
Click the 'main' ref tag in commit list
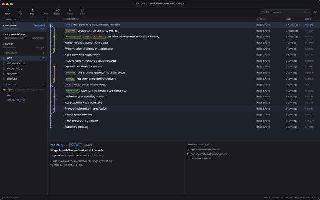coord(68,25)
